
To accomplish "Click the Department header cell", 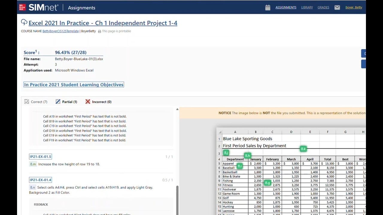I will pyautogui.click(x=235, y=159).
